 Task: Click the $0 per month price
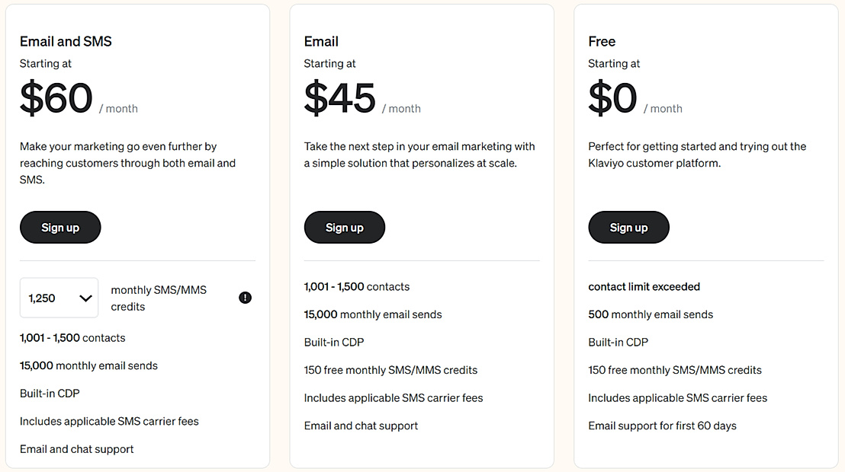pyautogui.click(x=612, y=99)
